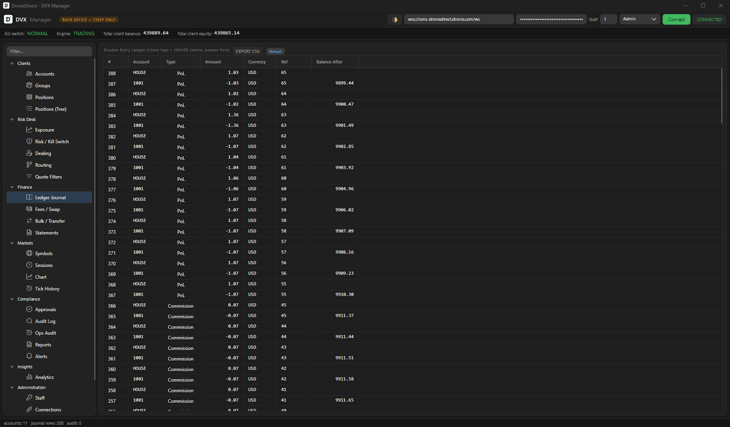730x427 pixels.
Task: Toggle the theme switch in header
Action: pos(395,19)
